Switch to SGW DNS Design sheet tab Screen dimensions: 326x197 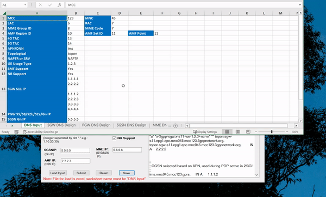pyautogui.click(x=61, y=125)
